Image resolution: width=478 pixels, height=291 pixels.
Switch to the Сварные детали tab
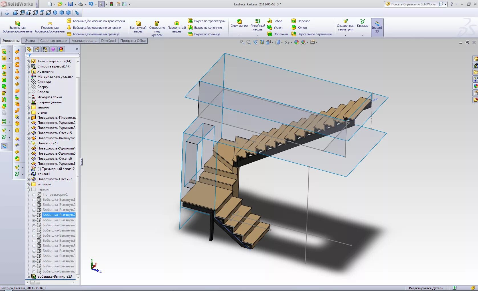coord(54,41)
